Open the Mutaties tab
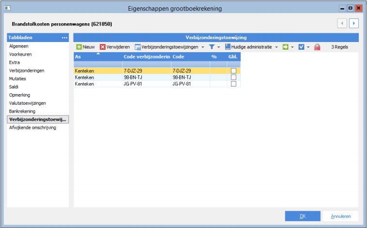 [x=17, y=78]
